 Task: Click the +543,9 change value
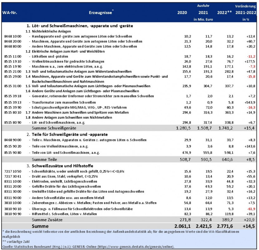pos(249,102)
